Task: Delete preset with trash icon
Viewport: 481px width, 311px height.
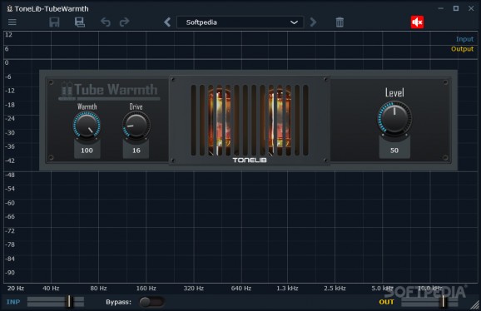Action: 340,22
